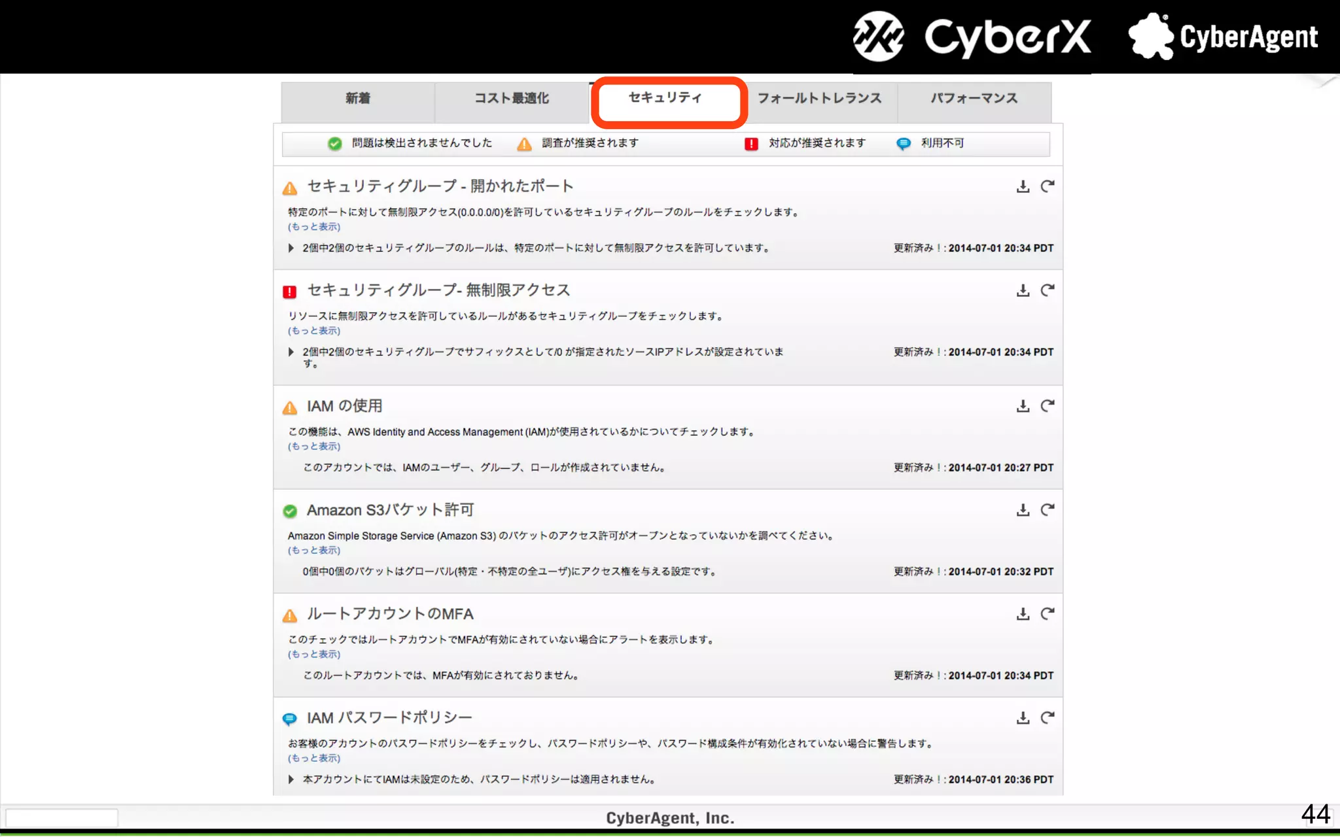Viewport: 1340px width, 837px height.
Task: Expand unrestricted access security group details
Action: coord(291,352)
